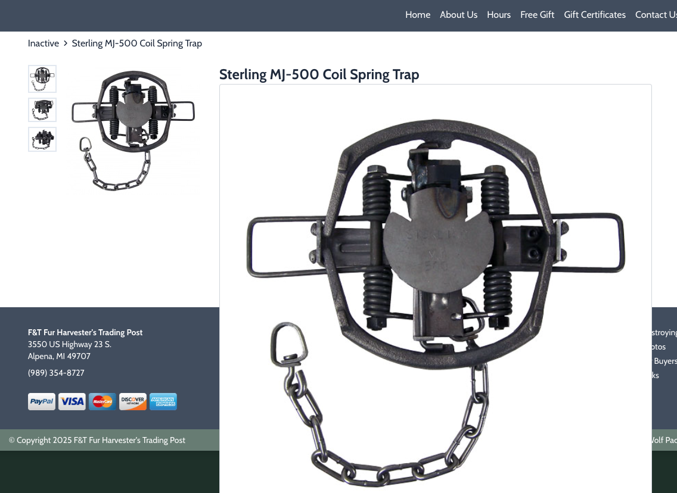Click the enlarged trap image popup
Image resolution: width=677 pixels, height=493 pixels.
[x=435, y=289]
